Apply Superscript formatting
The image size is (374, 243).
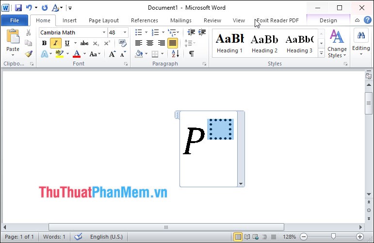(x=107, y=43)
